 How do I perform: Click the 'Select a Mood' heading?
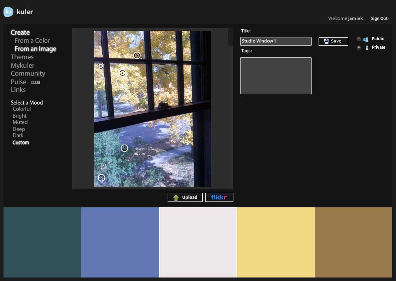click(27, 103)
